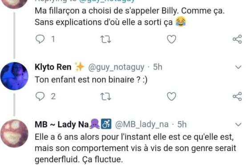Open the genderfluid reply tweet text

click(135, 148)
